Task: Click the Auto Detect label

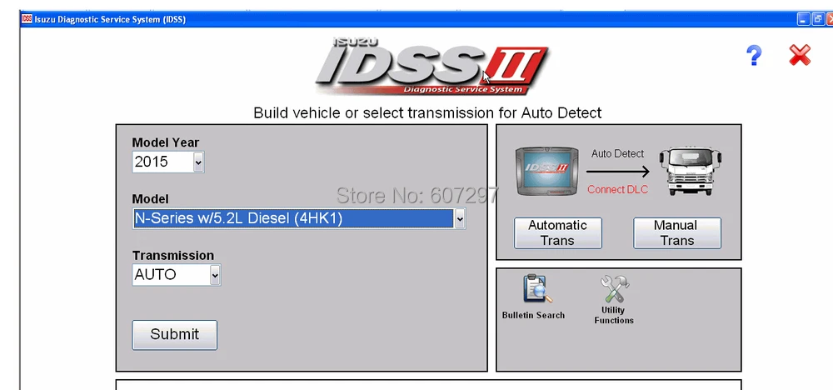Action: pyautogui.click(x=617, y=153)
